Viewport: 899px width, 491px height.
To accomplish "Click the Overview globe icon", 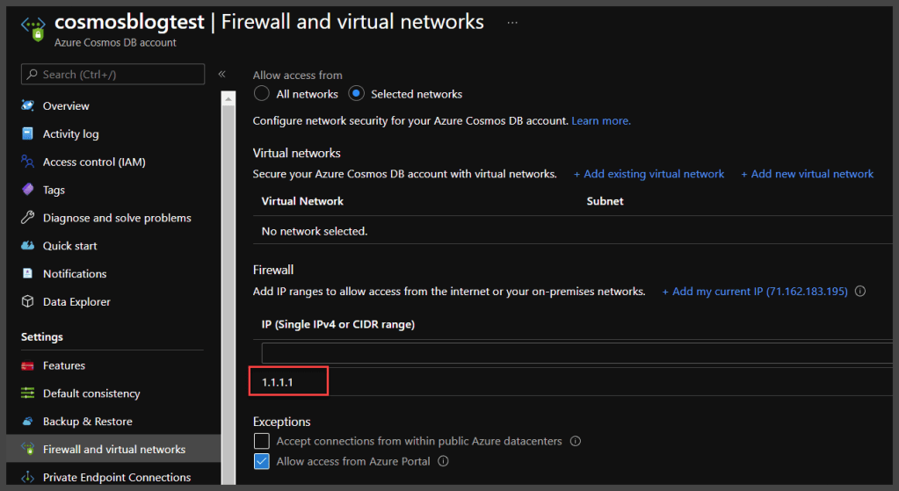I will point(27,106).
